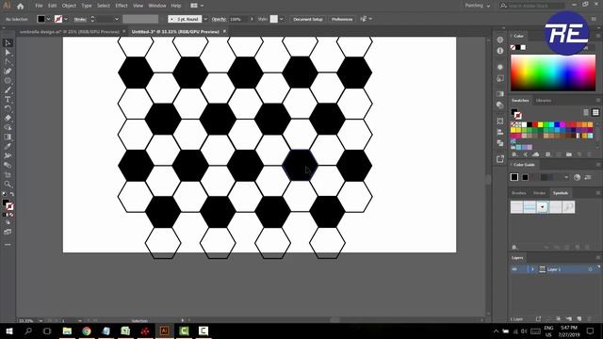
Task: Click the Opacity label link
Action: [x=219, y=19]
